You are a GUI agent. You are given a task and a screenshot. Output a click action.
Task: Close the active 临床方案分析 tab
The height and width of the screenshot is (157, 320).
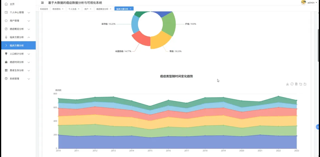click(x=130, y=9)
